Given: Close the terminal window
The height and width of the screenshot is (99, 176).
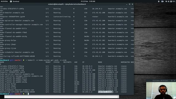Looking at the screenshot, I should click(133, 4).
